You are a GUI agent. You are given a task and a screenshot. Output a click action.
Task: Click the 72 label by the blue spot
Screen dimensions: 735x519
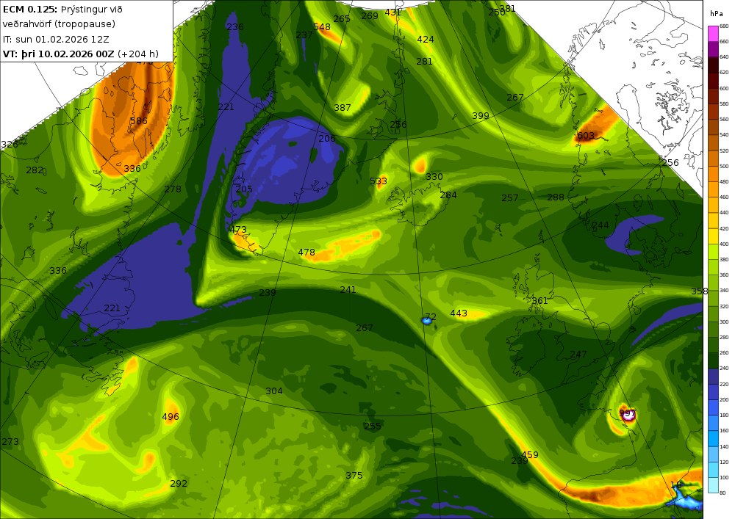(x=431, y=317)
